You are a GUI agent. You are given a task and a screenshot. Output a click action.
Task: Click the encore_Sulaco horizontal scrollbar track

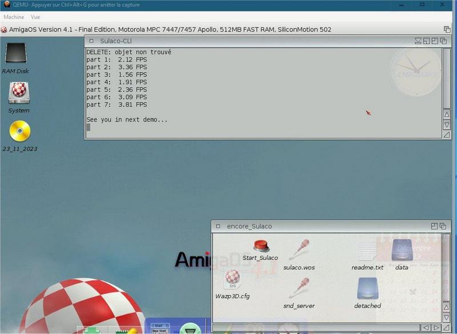coord(316,328)
